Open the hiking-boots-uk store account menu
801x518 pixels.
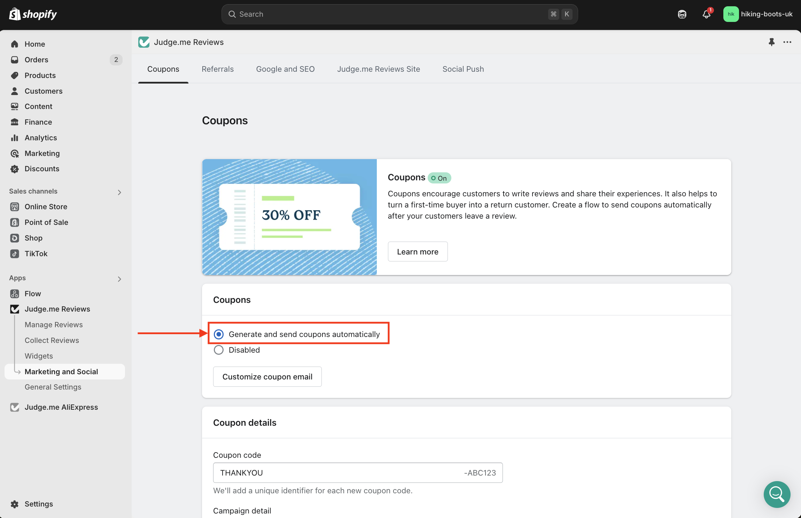[x=758, y=14]
